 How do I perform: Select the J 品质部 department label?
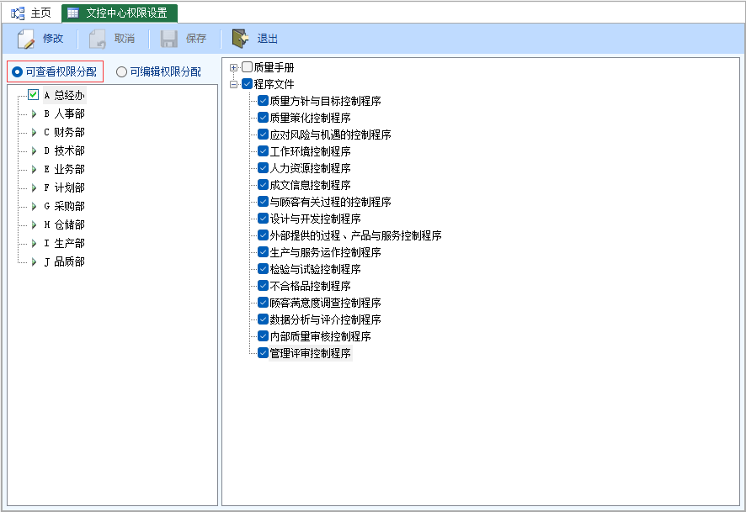[x=64, y=261]
